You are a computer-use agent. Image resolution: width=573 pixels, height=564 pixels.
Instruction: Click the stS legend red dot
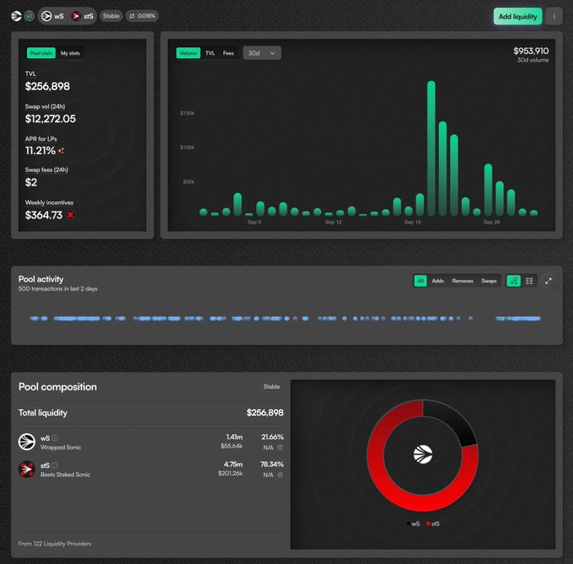(x=428, y=524)
